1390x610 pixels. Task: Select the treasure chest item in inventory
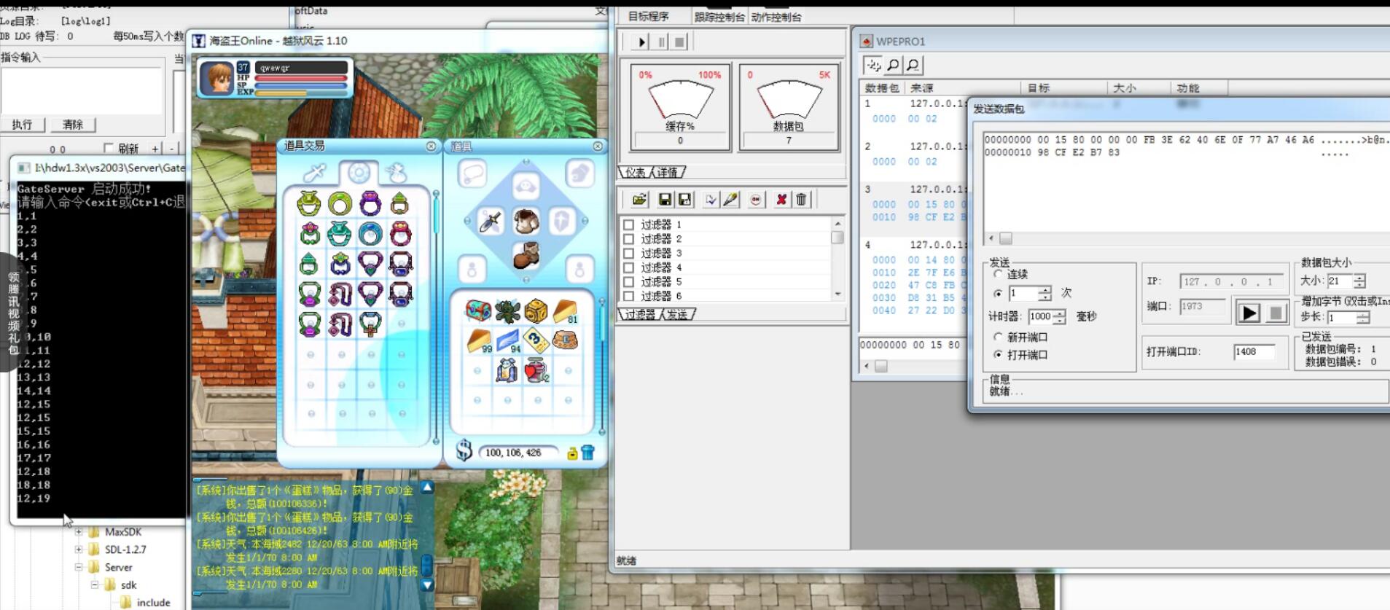478,310
